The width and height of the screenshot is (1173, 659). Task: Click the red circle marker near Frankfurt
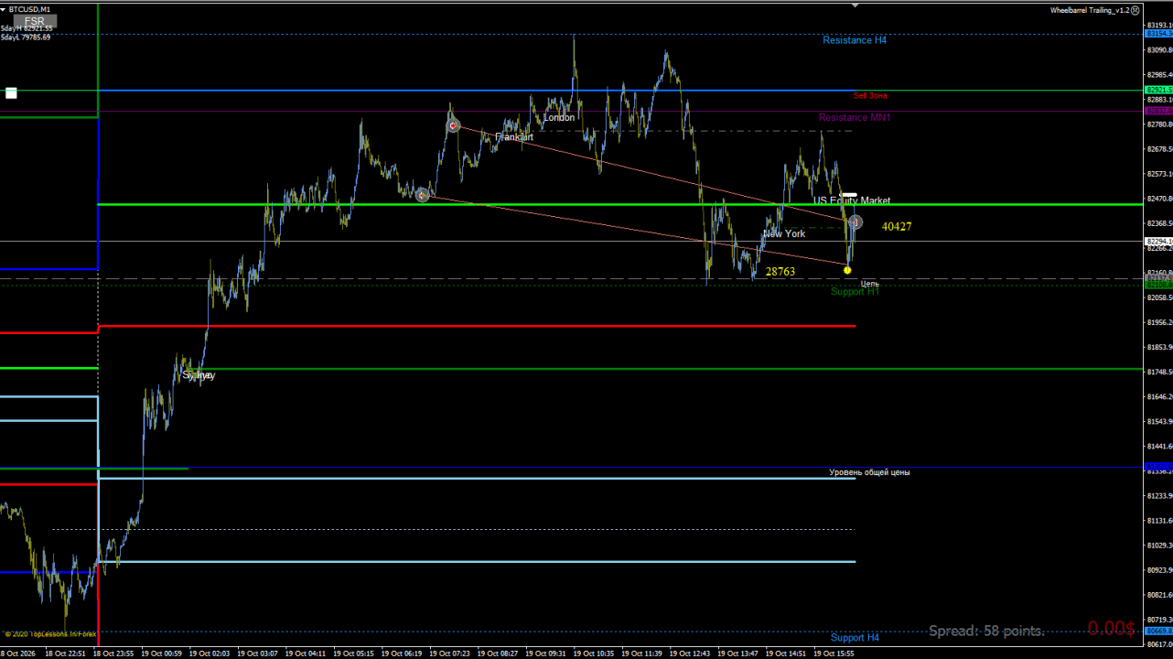point(453,125)
